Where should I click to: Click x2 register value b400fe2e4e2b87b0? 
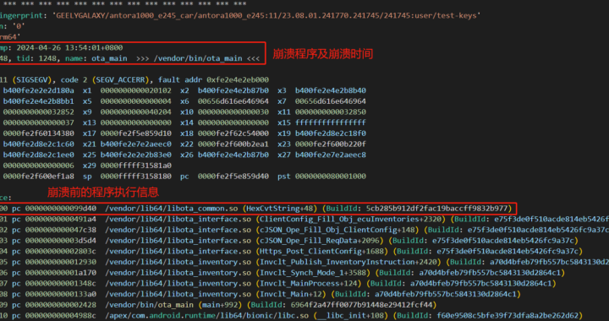click(x=233, y=90)
